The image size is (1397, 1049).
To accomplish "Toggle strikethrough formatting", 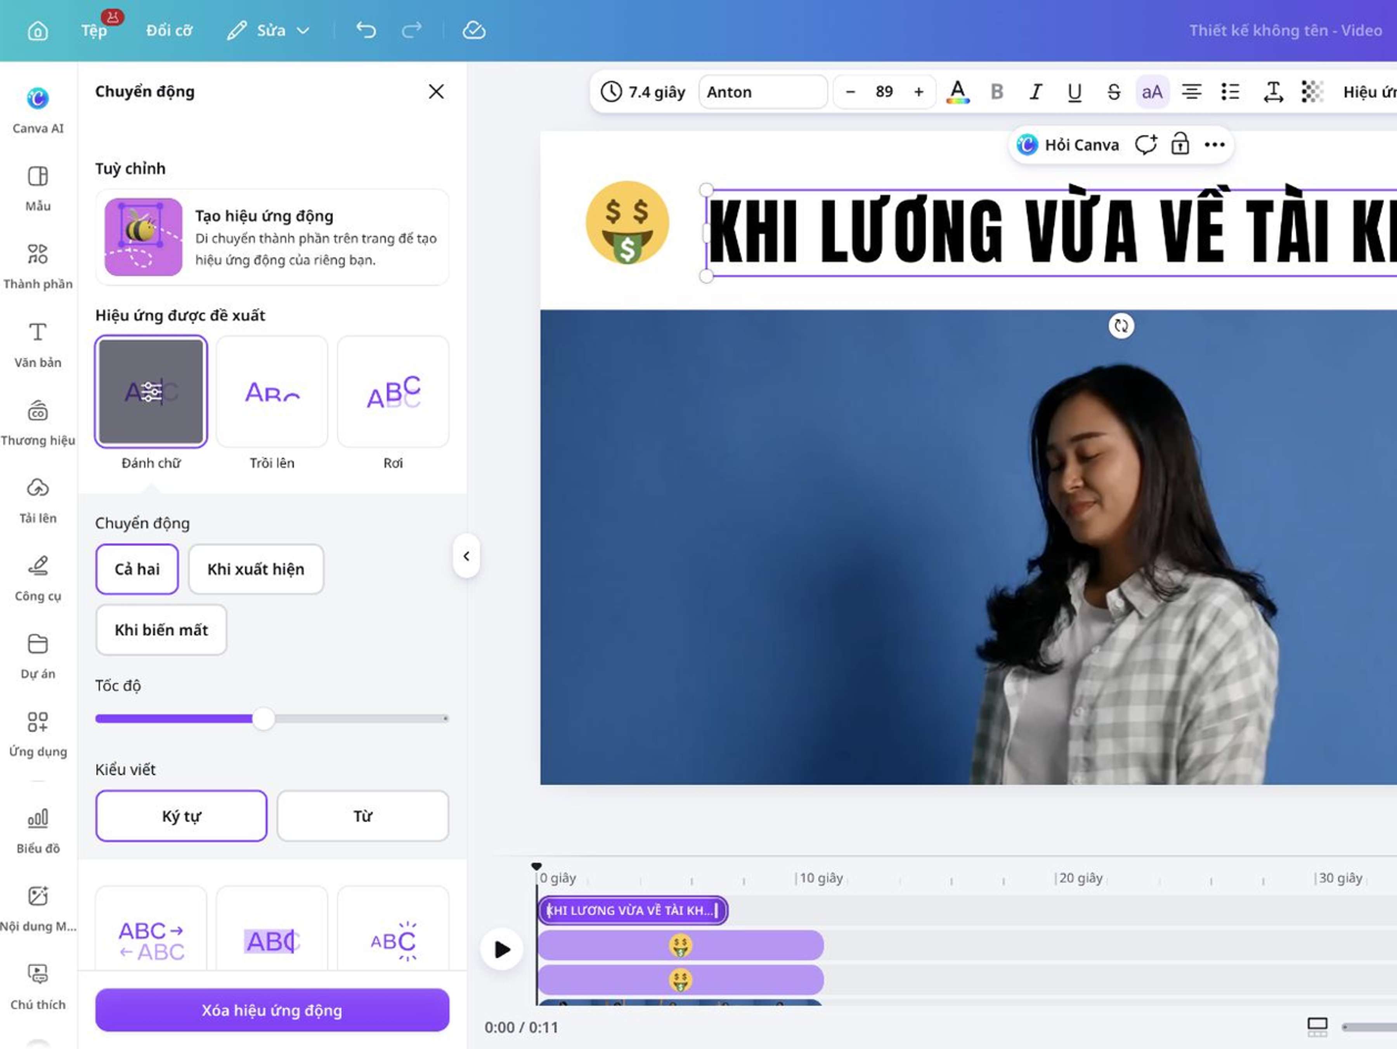I will (1113, 92).
